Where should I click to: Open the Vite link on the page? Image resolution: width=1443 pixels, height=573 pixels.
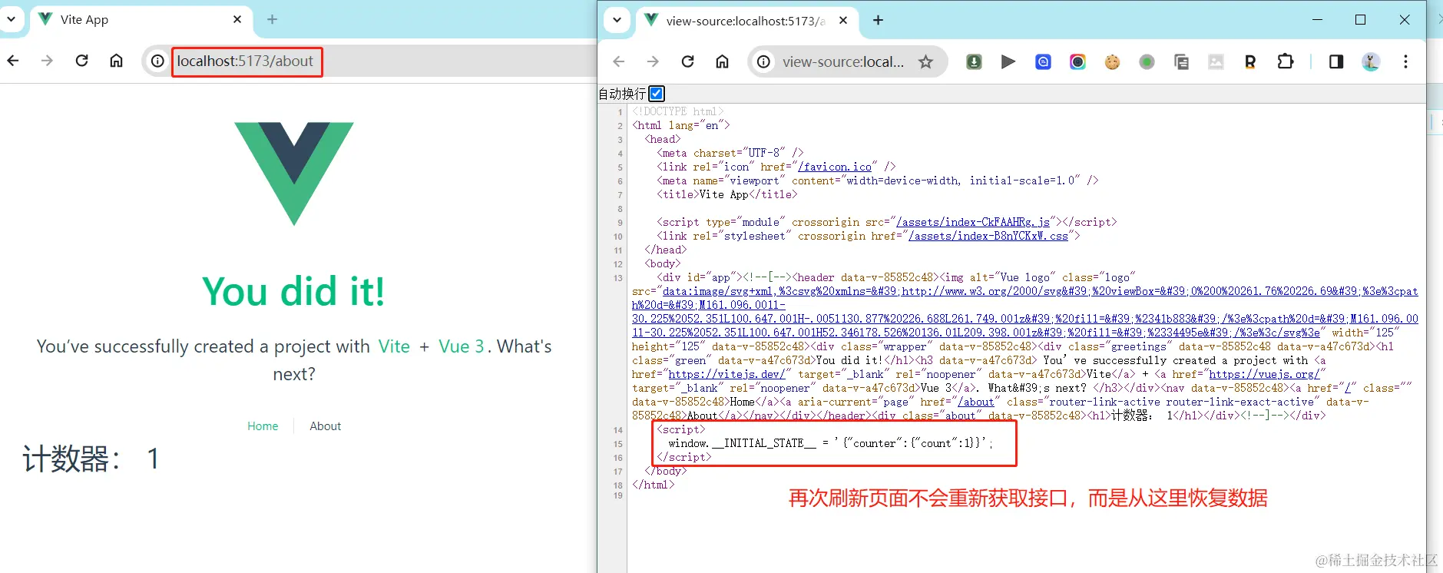[x=394, y=346]
